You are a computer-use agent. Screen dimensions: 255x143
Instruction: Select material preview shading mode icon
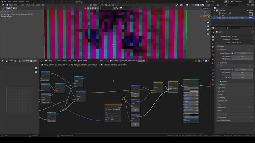[200, 5]
